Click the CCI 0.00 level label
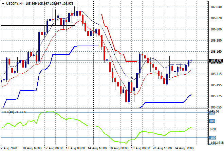Image resolution: width=224 pixels, height=152 pixels. click(x=212, y=129)
